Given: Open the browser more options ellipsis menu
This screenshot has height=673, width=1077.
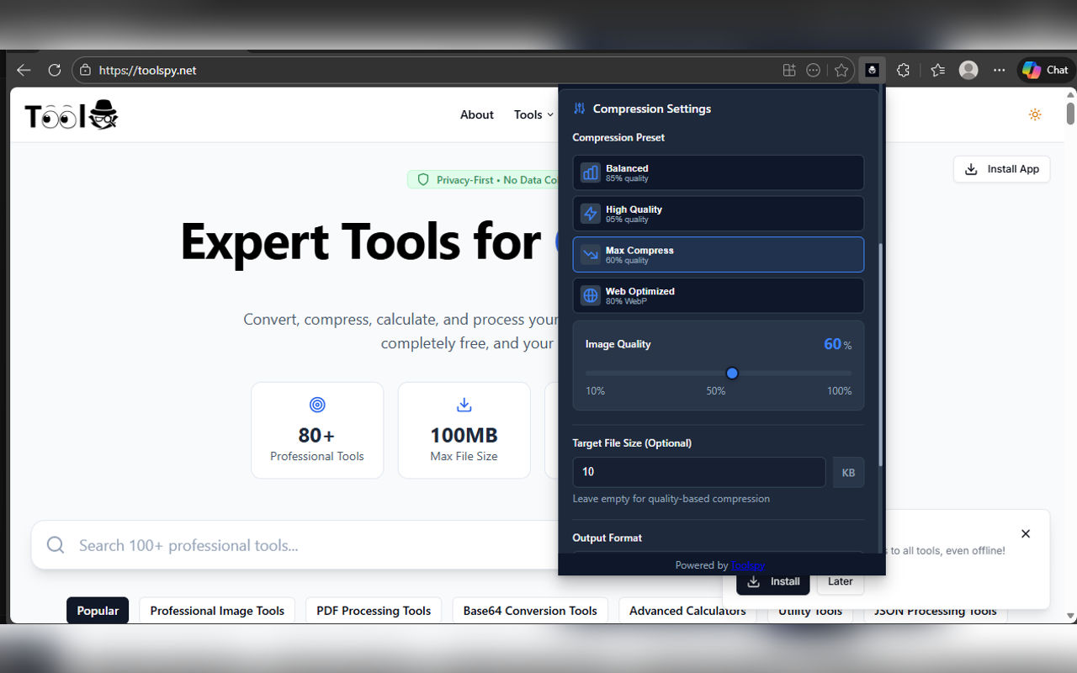Looking at the screenshot, I should click(999, 70).
